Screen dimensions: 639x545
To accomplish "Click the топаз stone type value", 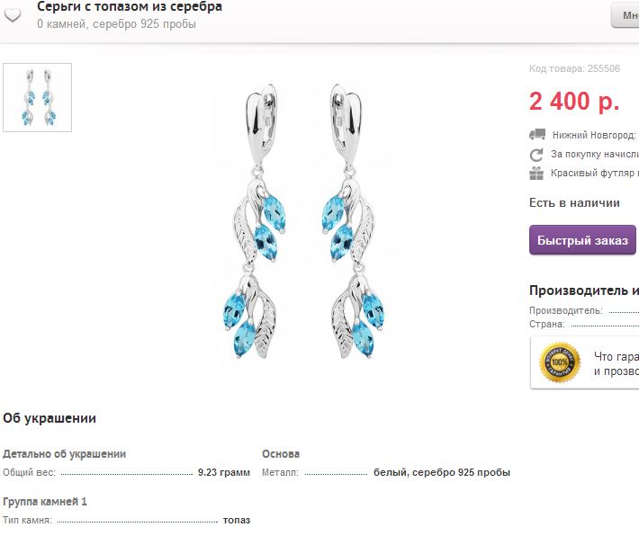I will (x=237, y=520).
